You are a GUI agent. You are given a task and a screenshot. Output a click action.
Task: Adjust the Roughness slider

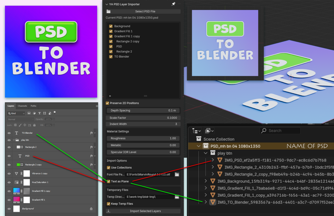pyautogui.click(x=143, y=138)
